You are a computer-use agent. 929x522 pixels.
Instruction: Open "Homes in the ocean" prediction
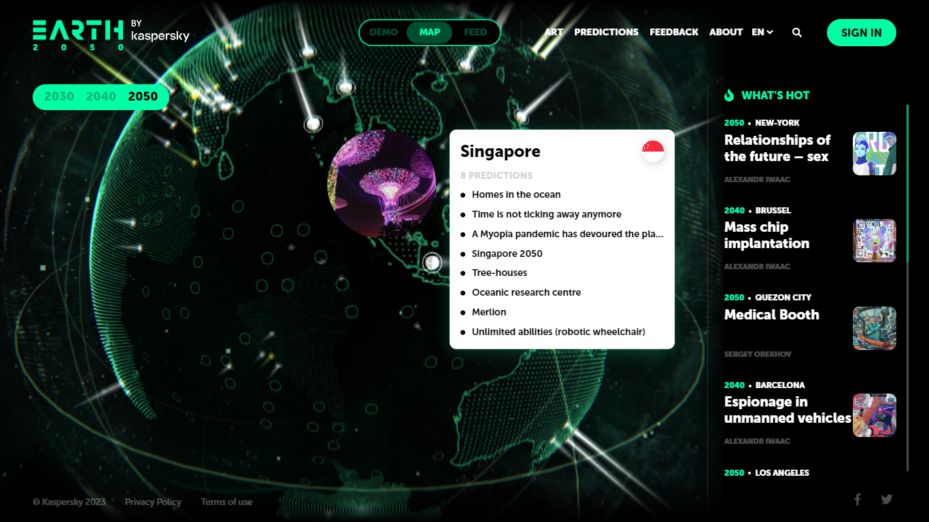click(x=516, y=194)
